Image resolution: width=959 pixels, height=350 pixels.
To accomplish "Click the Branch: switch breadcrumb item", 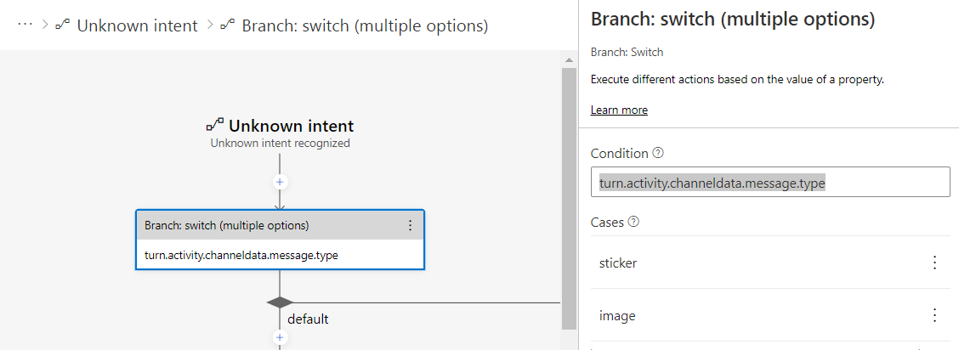I will click(365, 25).
